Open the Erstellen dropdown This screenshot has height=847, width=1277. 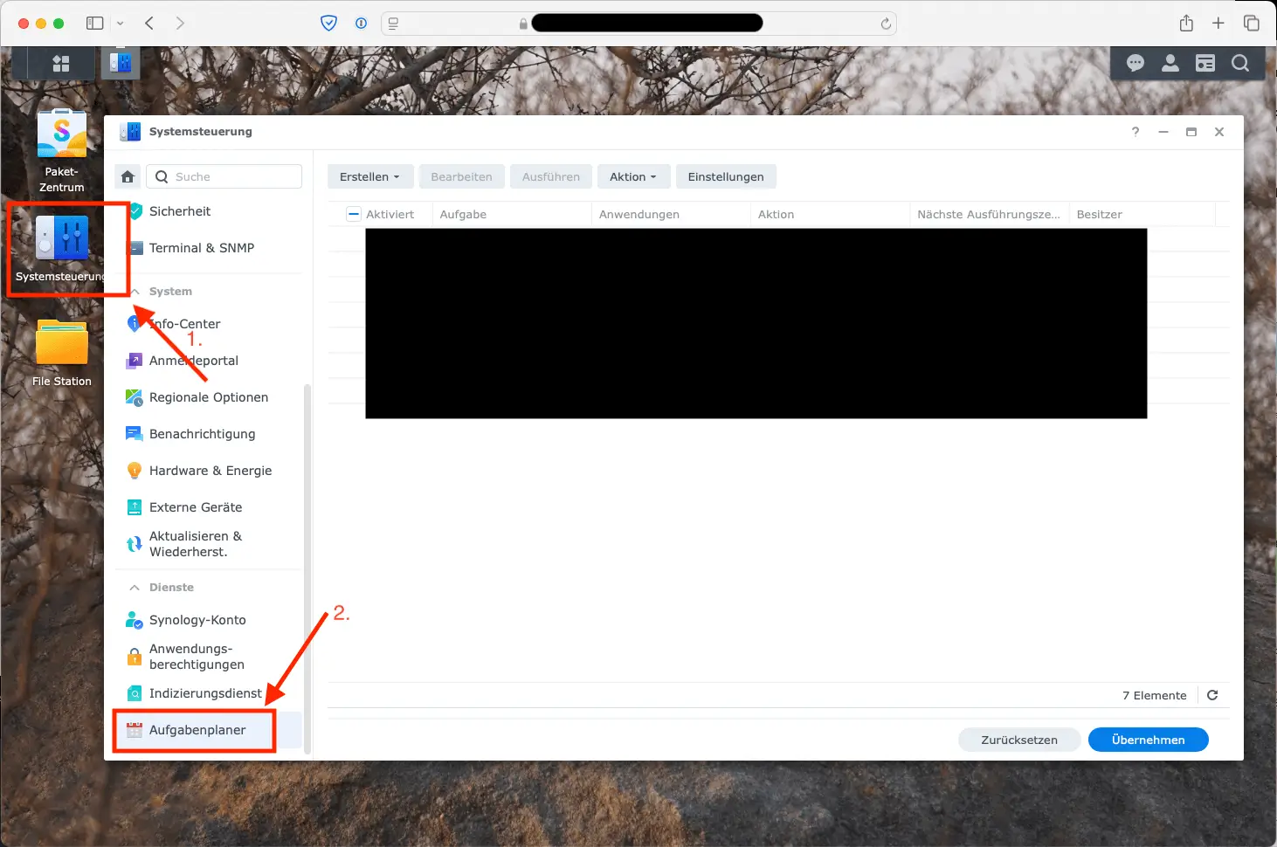click(369, 176)
